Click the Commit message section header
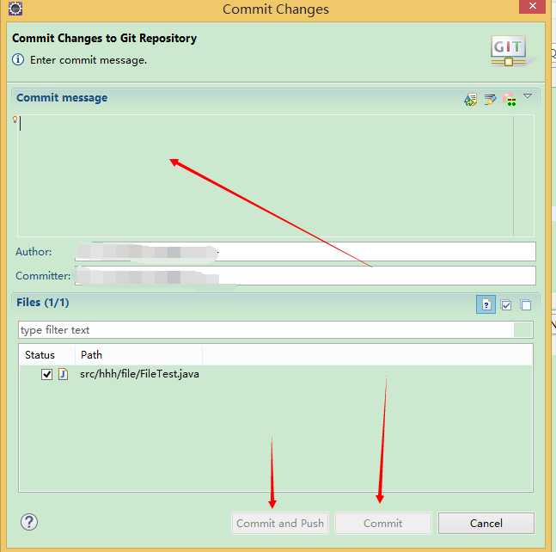The width and height of the screenshot is (556, 552). coord(62,97)
